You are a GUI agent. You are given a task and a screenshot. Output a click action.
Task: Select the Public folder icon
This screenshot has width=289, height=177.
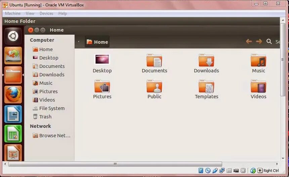coord(154,86)
